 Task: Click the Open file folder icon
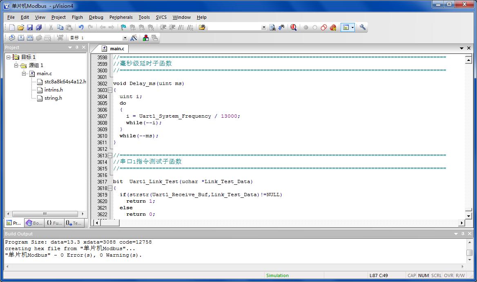pyautogui.click(x=21, y=27)
